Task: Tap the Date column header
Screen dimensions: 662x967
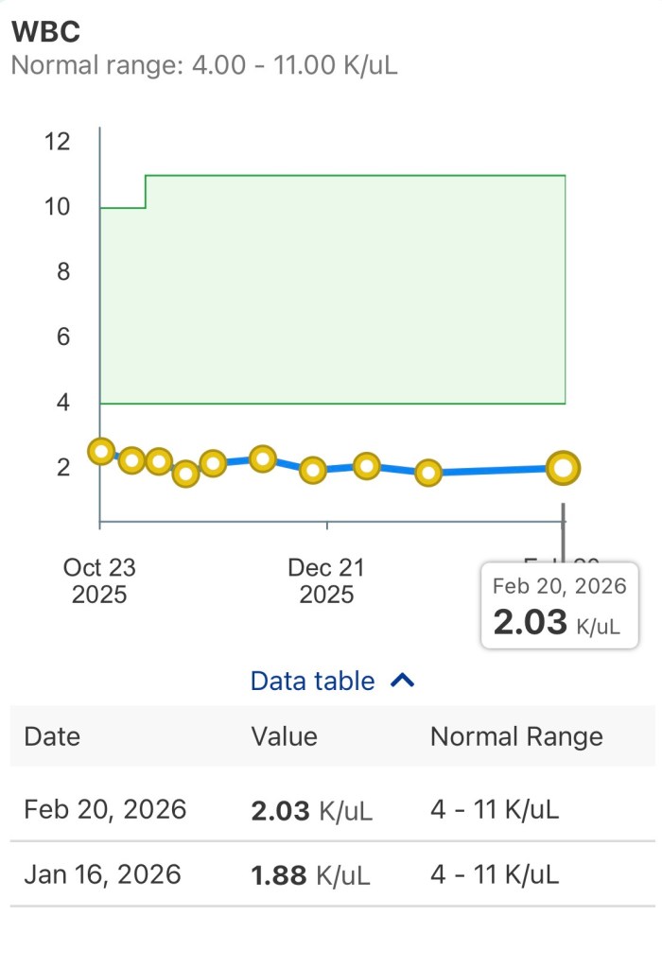Action: pos(52,736)
